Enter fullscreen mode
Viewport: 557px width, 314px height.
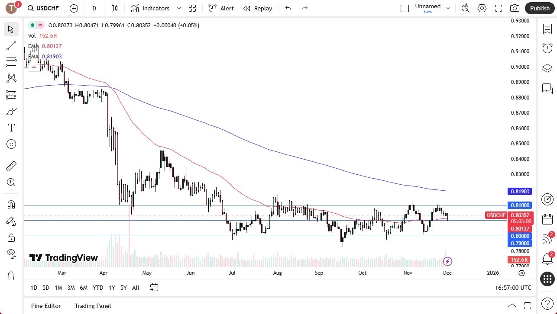[x=498, y=8]
